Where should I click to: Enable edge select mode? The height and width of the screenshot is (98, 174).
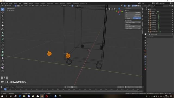17,6
